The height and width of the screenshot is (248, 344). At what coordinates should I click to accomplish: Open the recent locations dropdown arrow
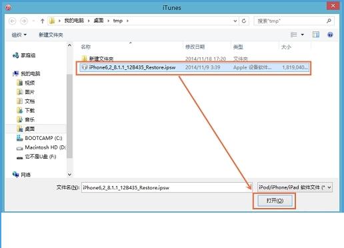point(33,21)
